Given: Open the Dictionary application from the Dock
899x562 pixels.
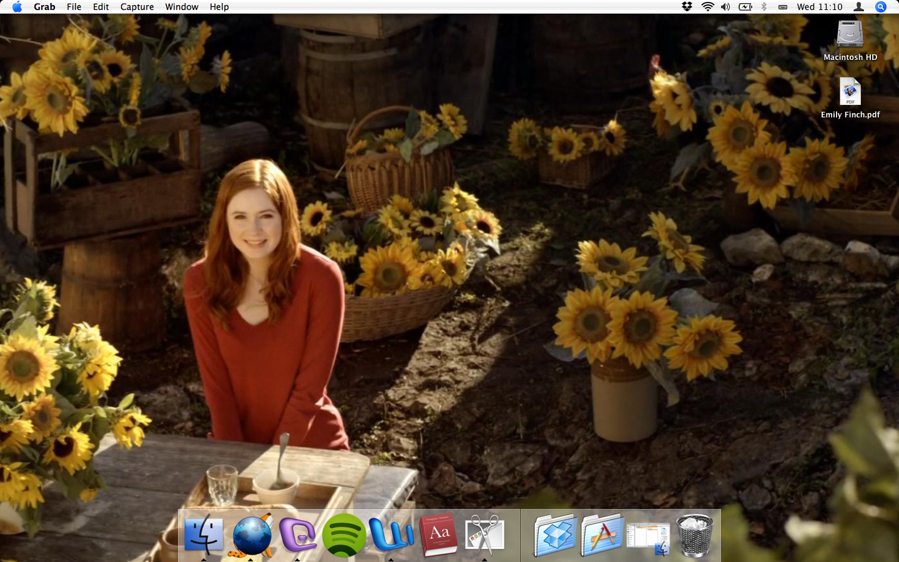Looking at the screenshot, I should (x=439, y=536).
